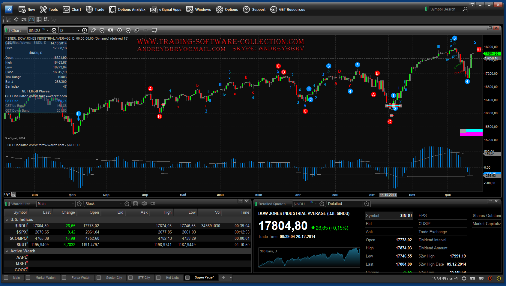The height and width of the screenshot is (286, 506).
Task: Click the GET studies icon in chart toolbar
Action: 111,30
